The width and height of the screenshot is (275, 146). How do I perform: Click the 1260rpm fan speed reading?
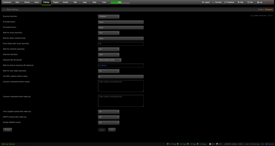point(203,144)
